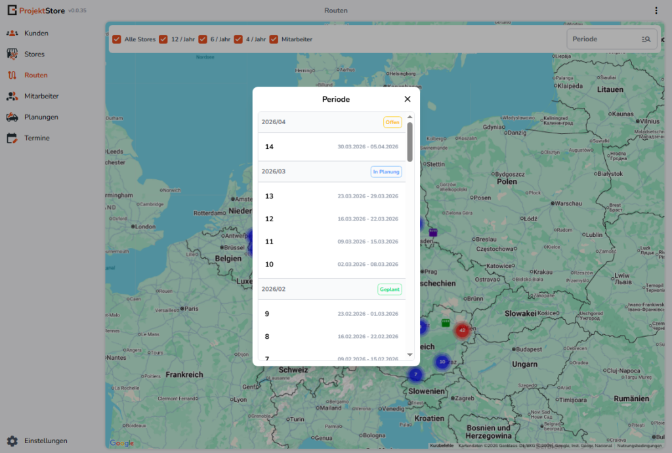Screen dimensions: 672x453
Task: Uncheck the Alle Stores checkbox
Action: (x=116, y=39)
